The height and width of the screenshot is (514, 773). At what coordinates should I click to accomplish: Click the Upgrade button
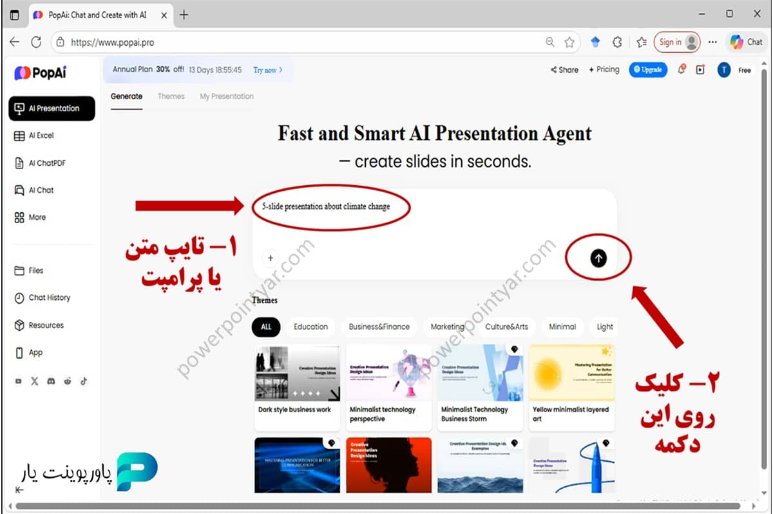648,70
